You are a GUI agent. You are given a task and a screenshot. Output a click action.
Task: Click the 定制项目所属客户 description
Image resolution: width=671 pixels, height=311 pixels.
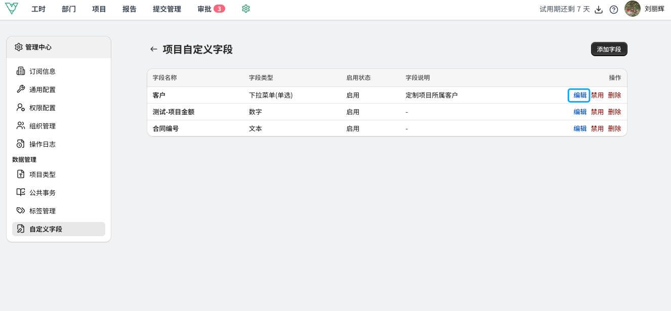click(432, 95)
